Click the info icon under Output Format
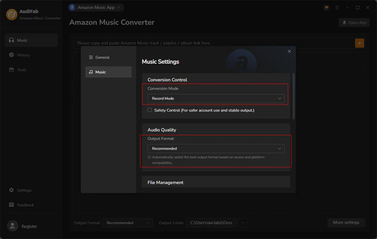The image size is (377, 239). click(x=149, y=157)
